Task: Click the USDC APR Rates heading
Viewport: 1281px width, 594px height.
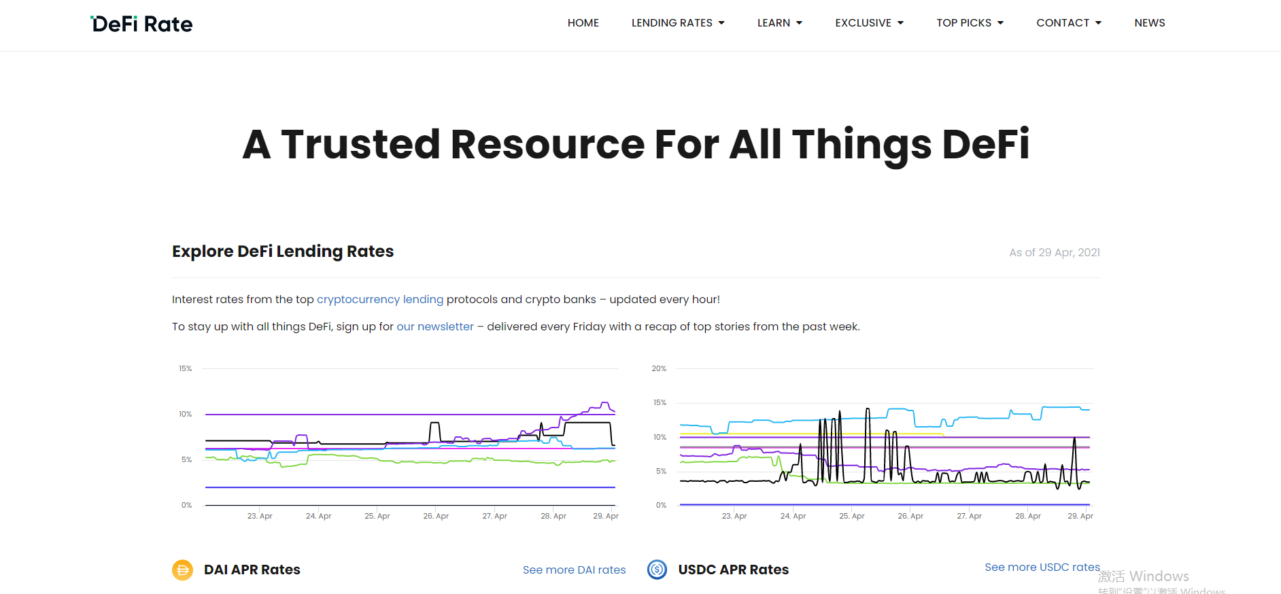Action: [733, 570]
